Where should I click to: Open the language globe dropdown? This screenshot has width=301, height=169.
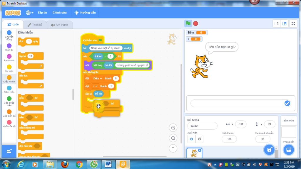coord(29,13)
